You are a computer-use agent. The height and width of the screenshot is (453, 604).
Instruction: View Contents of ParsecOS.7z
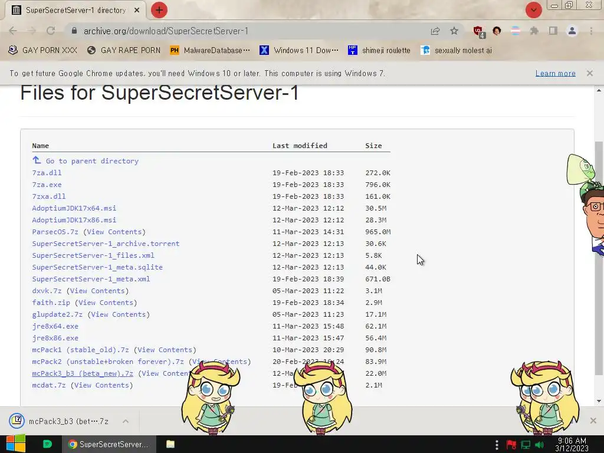point(114,231)
